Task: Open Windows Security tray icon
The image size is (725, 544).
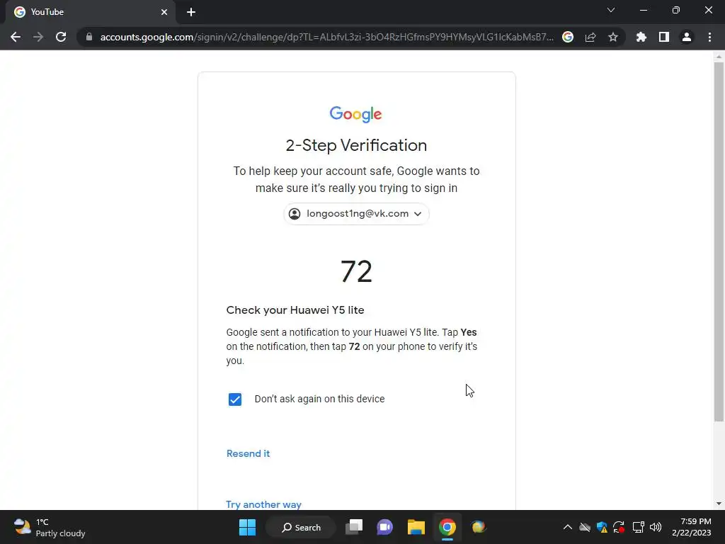Action: click(602, 527)
